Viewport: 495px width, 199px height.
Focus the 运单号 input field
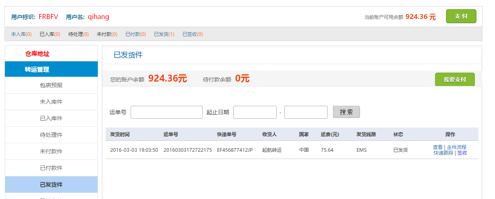click(x=166, y=112)
